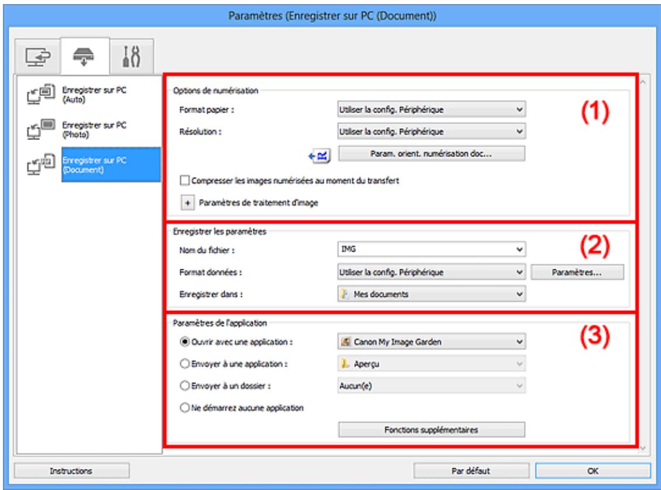
Task: Click the Instructions button
Action: tap(71, 471)
